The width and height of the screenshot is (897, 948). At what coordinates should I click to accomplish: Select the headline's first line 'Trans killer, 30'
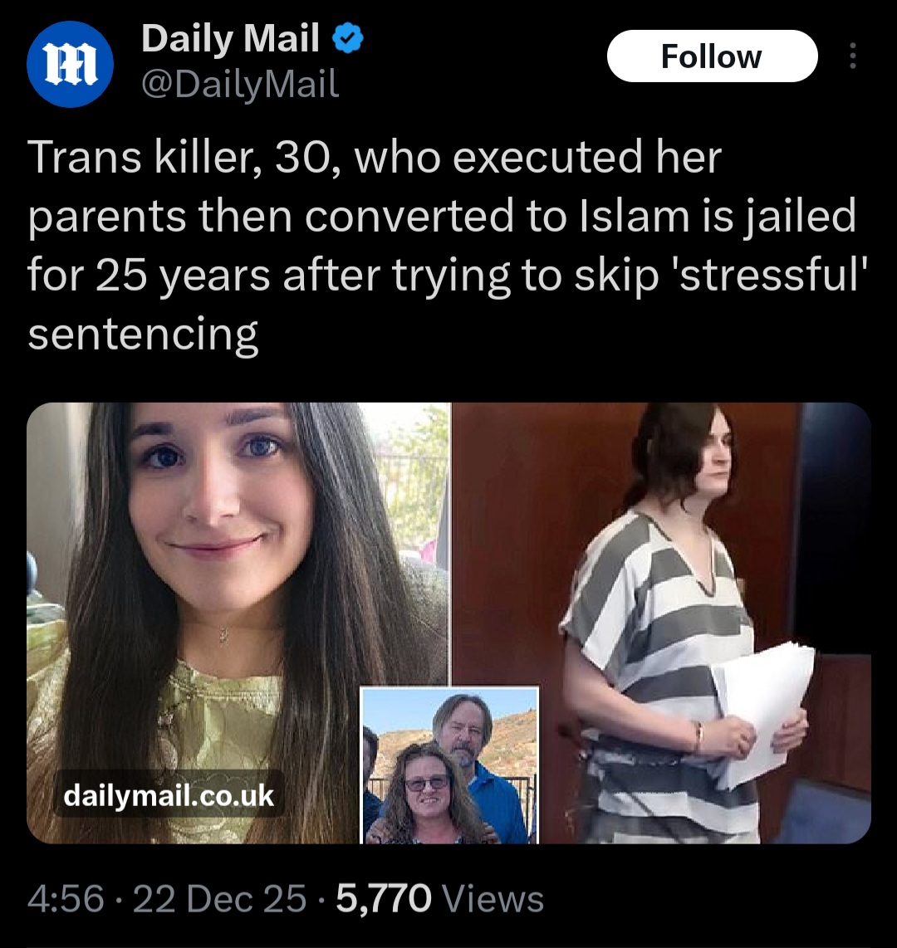[179, 157]
